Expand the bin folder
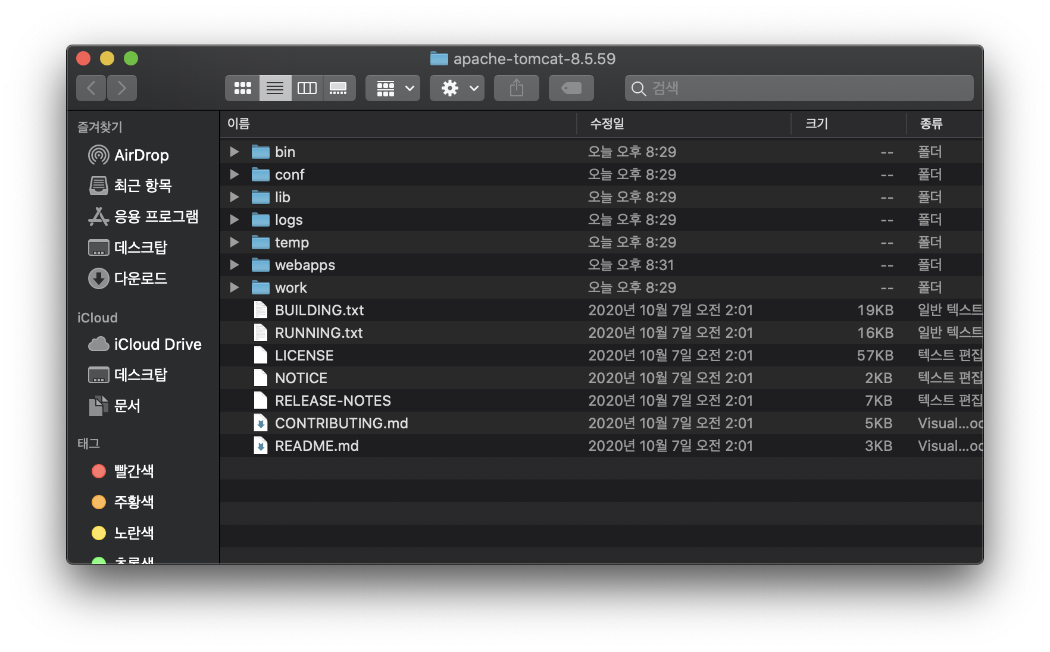 pos(235,152)
